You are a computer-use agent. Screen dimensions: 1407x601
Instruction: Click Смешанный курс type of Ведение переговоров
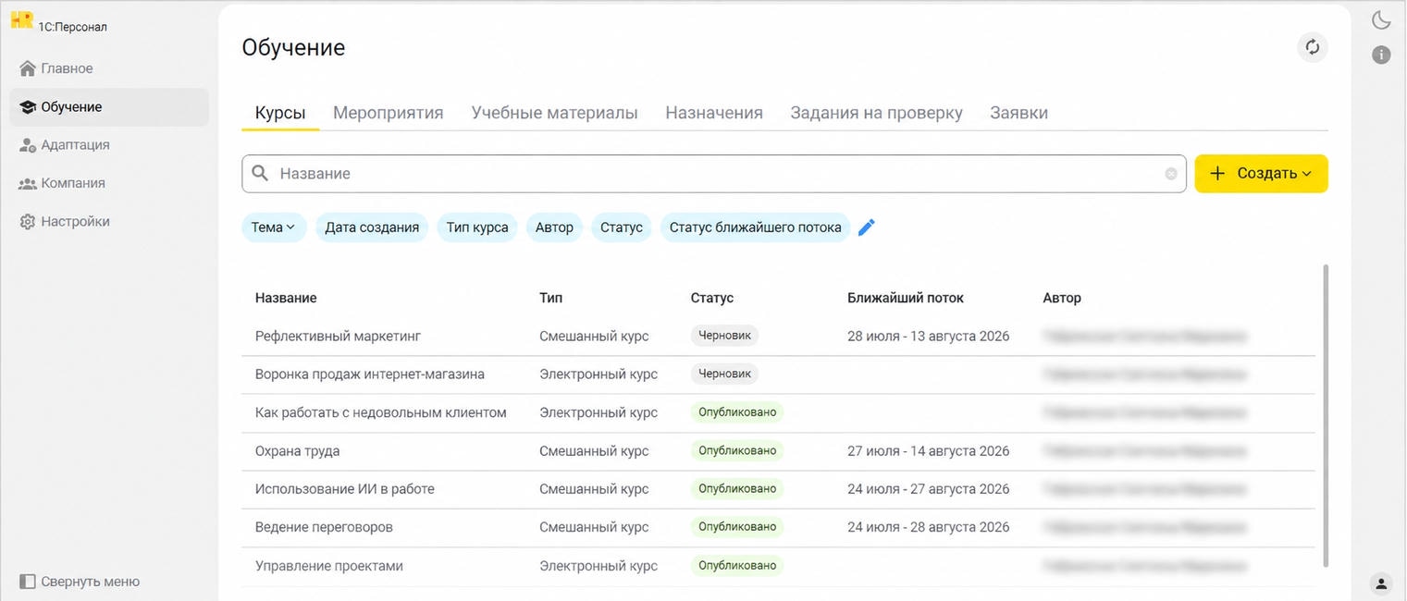click(594, 527)
